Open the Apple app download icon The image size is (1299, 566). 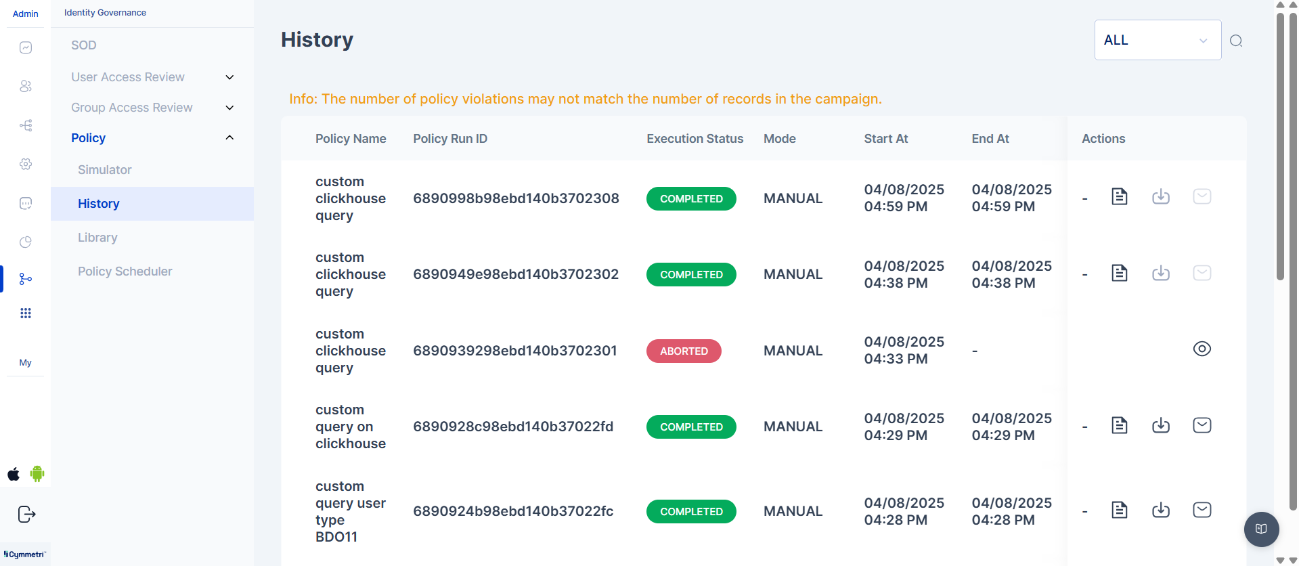point(14,474)
